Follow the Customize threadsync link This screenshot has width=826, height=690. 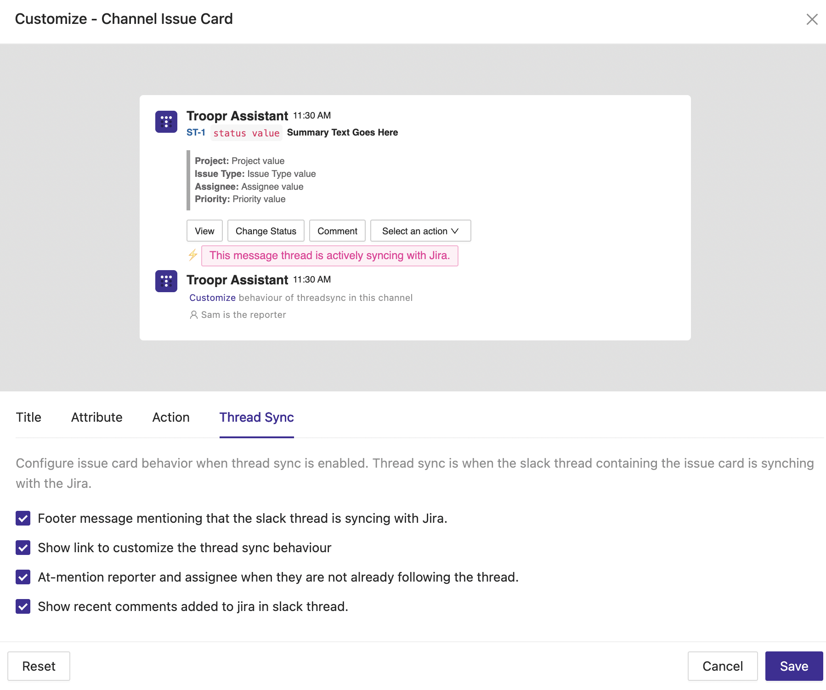pyautogui.click(x=212, y=298)
